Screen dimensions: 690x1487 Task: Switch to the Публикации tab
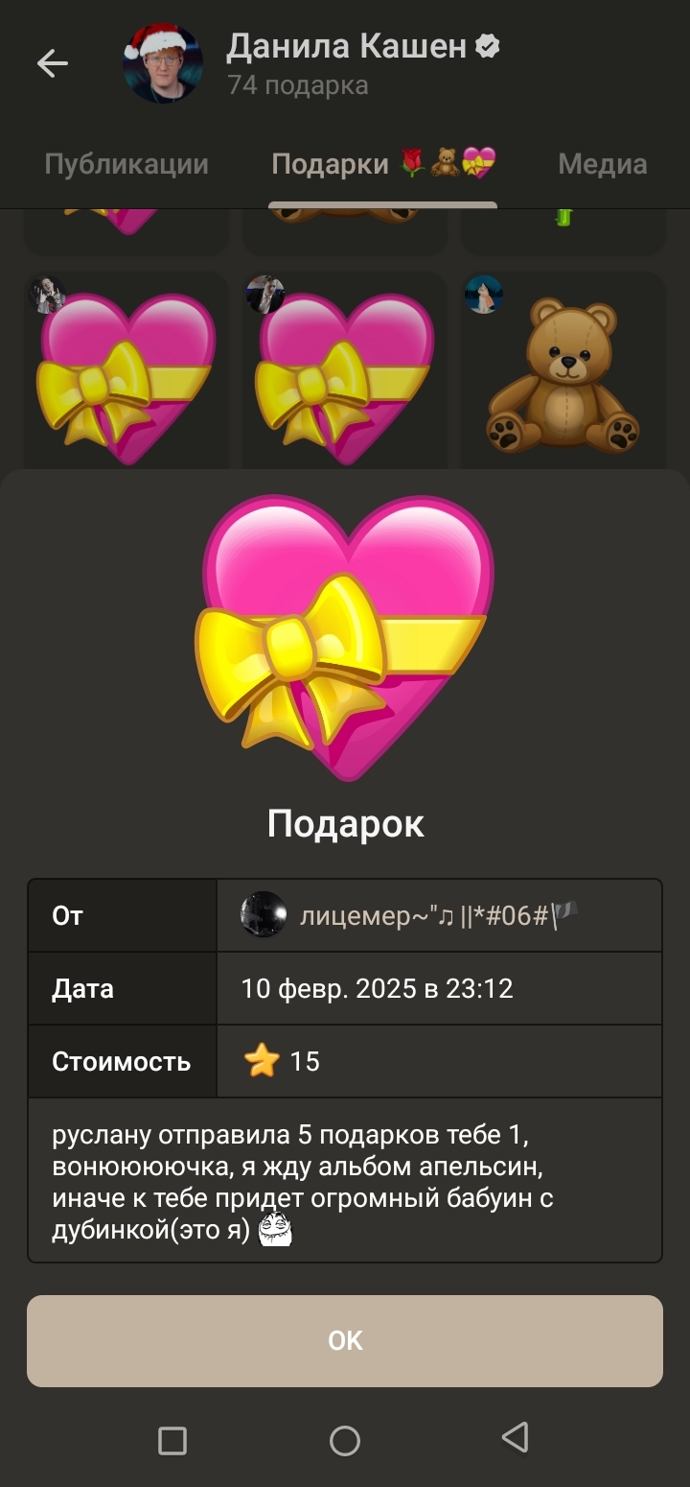[x=126, y=164]
